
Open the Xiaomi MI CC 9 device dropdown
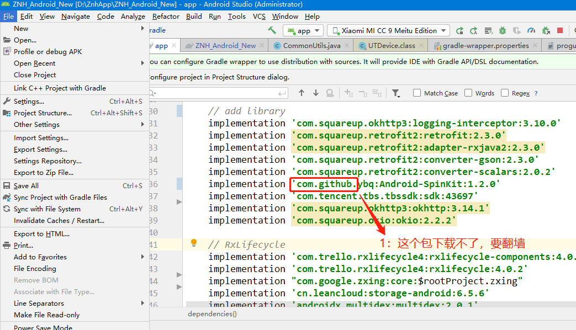coord(388,31)
